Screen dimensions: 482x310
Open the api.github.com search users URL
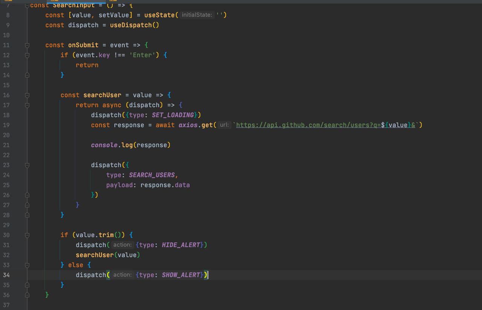(x=325, y=125)
